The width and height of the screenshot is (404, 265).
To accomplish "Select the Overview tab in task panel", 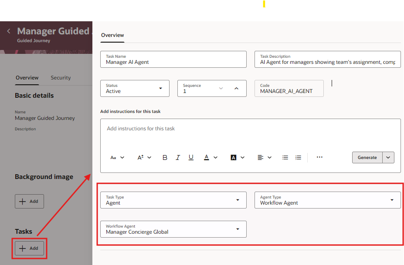I will pos(112,35).
